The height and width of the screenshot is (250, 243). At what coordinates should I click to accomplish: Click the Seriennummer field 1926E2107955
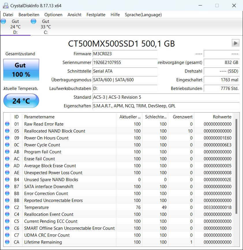click(x=125, y=62)
